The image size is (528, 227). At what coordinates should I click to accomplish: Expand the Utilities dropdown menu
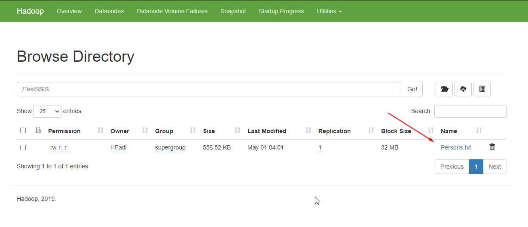click(329, 11)
